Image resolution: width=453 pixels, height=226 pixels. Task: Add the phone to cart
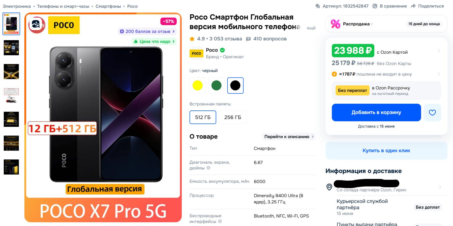pyautogui.click(x=376, y=112)
